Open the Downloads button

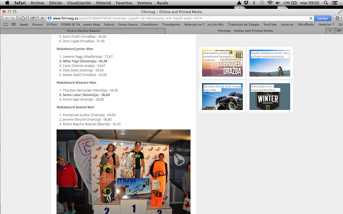pos(337,18)
